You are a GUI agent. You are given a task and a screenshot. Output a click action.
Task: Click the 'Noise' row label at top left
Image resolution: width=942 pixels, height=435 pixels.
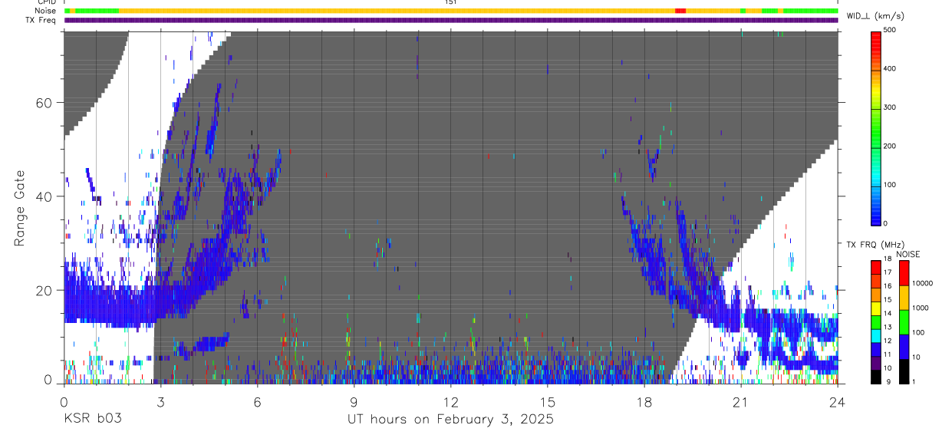click(46, 11)
